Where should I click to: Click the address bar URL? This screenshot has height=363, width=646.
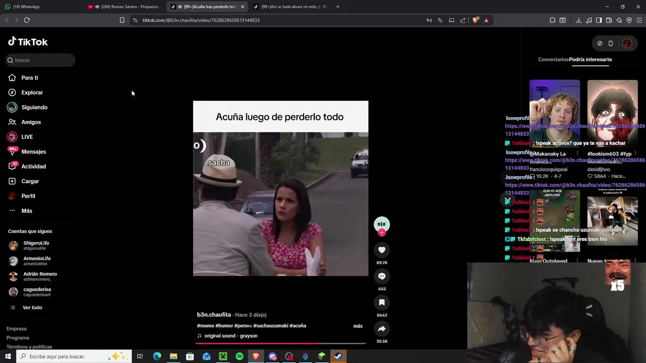[201, 20]
